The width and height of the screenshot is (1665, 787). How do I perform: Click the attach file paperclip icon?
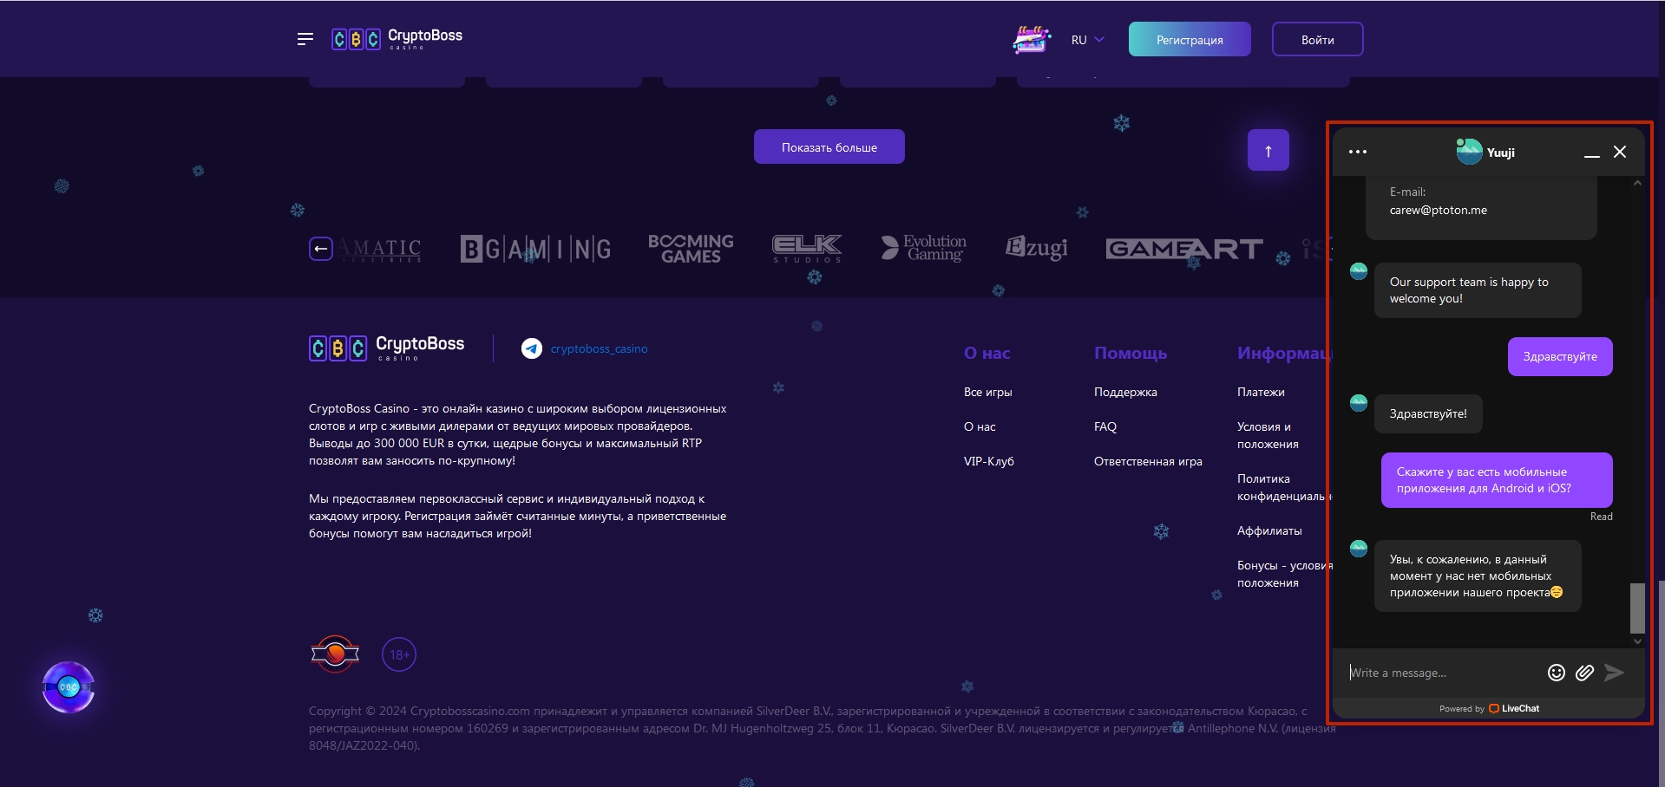coord(1584,673)
